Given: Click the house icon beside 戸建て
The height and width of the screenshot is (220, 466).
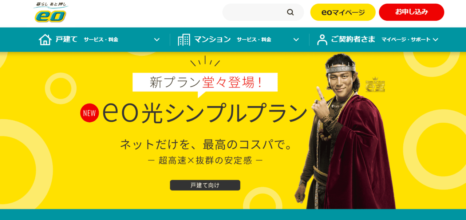Looking at the screenshot, I should 45,40.
